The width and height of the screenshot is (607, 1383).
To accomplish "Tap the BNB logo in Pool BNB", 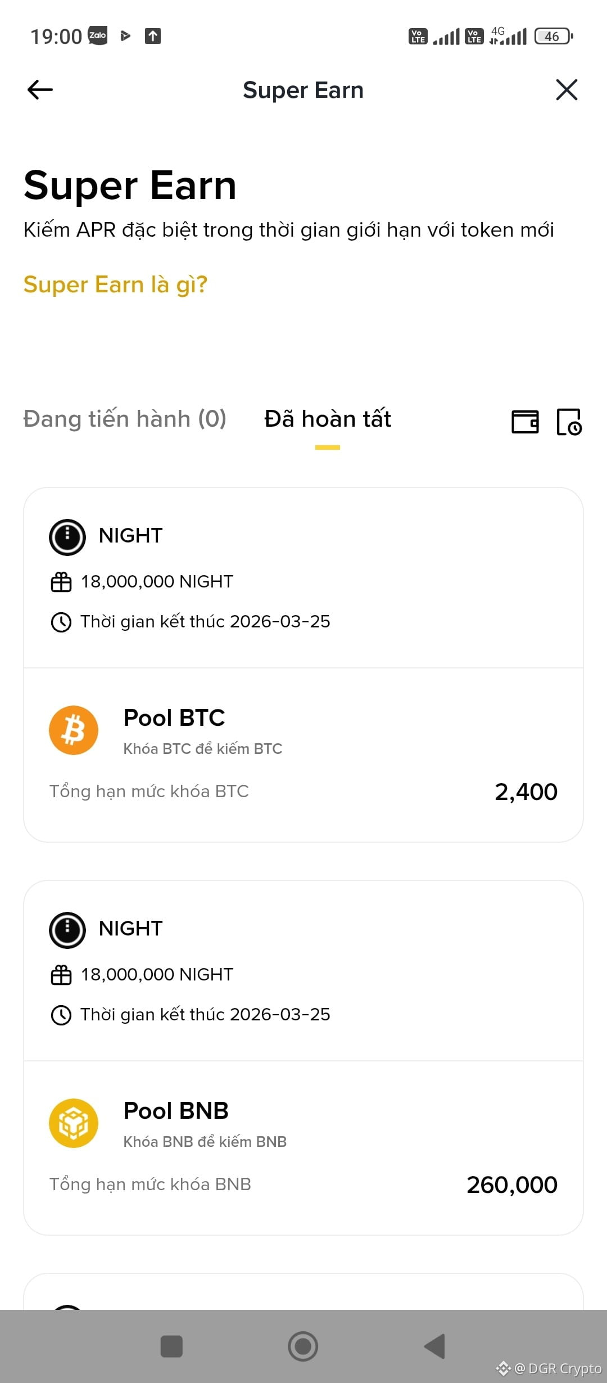I will tap(74, 1123).
